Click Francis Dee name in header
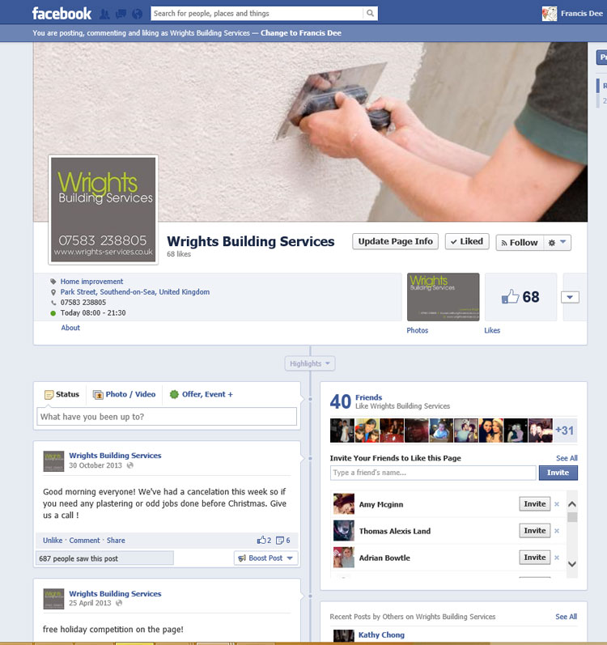Viewport: 607px width, 645px height. 581,14
